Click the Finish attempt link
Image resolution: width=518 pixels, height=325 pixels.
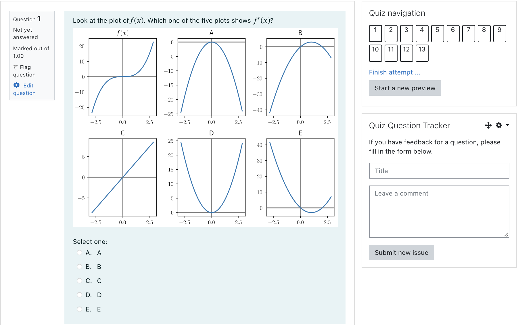(x=394, y=72)
